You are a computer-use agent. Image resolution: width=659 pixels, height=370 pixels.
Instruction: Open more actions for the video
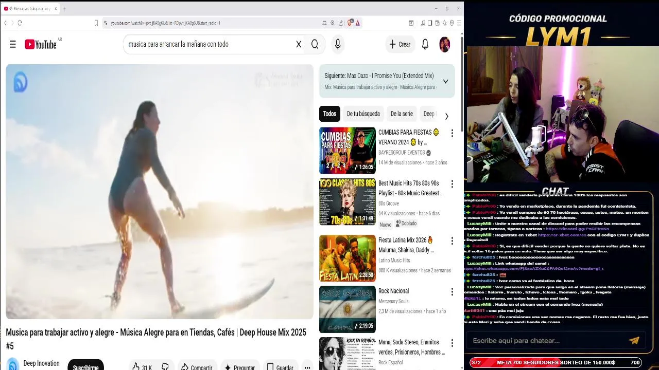[x=307, y=367]
